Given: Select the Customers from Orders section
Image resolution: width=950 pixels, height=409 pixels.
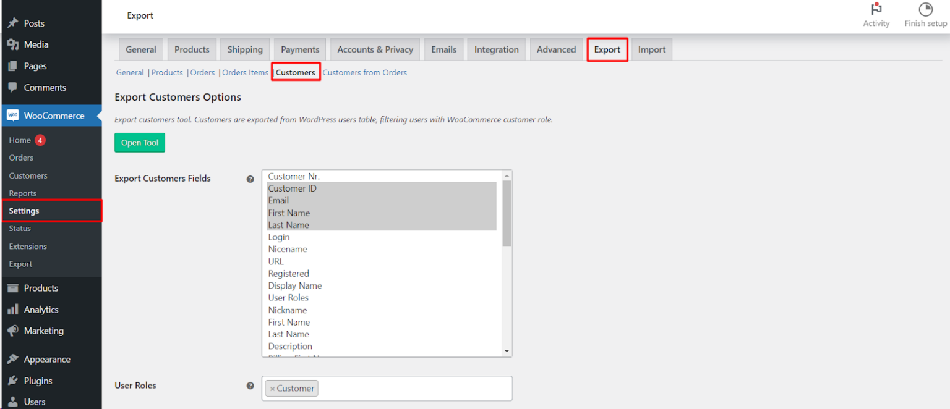Looking at the screenshot, I should pos(365,72).
